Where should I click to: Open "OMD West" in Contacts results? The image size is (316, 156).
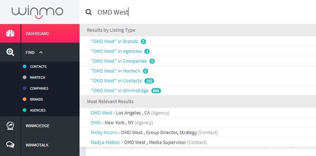(x=116, y=81)
